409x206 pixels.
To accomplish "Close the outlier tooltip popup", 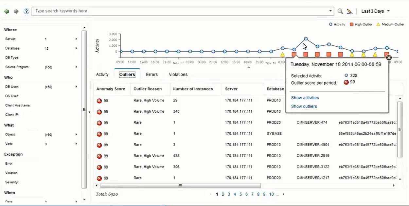I will 389,58.
